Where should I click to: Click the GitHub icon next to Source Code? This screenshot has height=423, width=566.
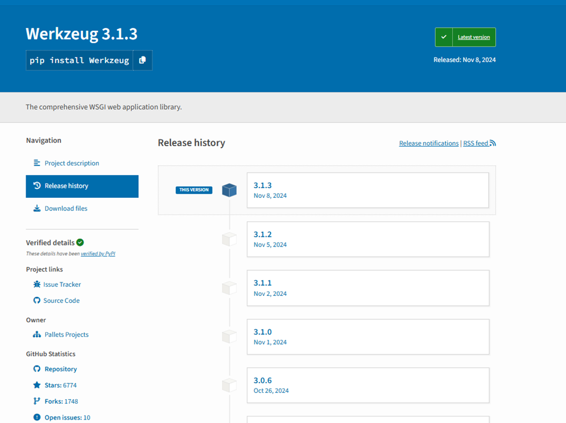click(37, 301)
